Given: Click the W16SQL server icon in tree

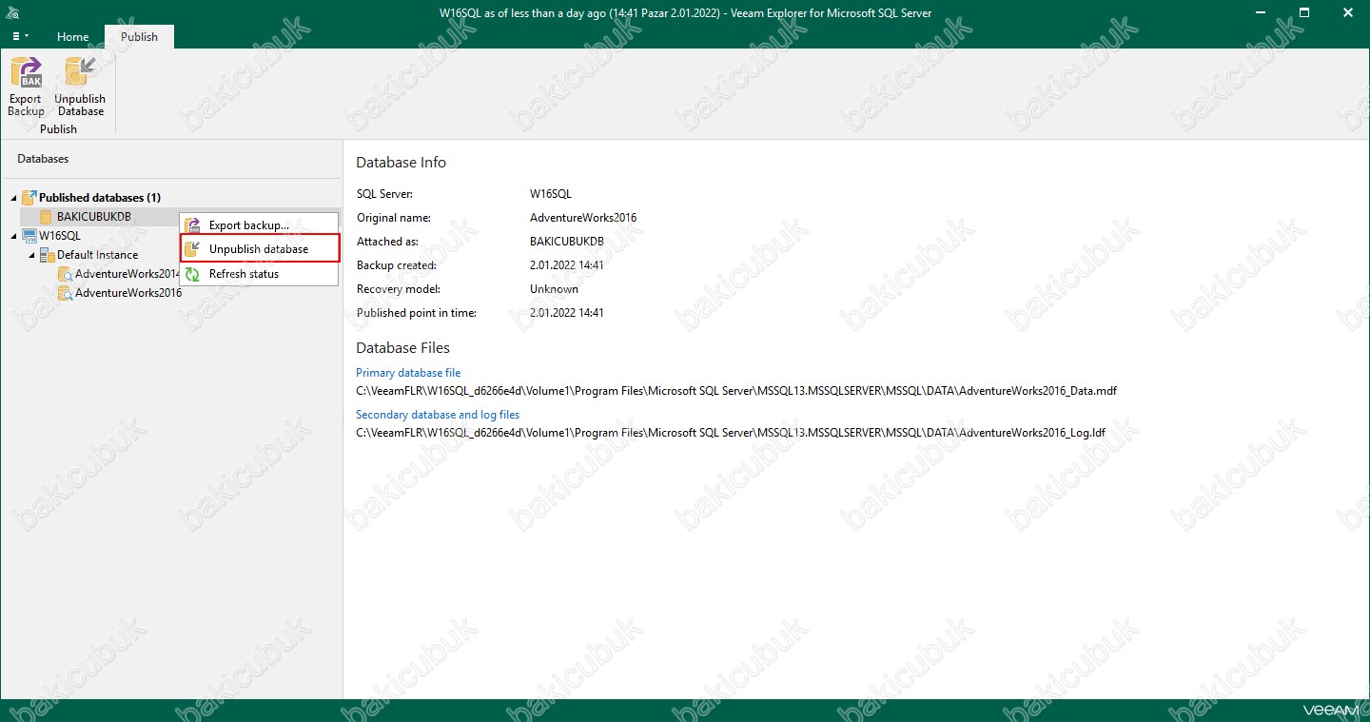Looking at the screenshot, I should 29,236.
